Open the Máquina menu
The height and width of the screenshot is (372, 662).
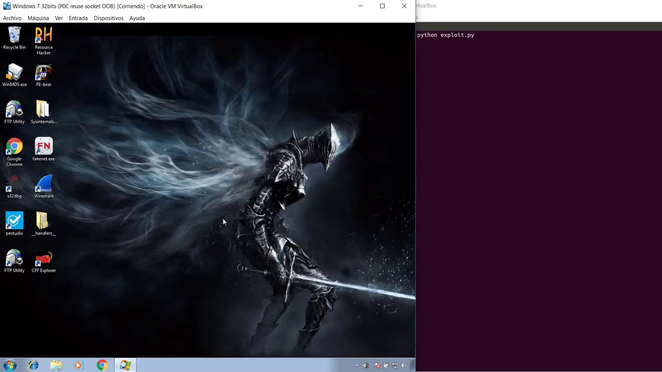38,18
